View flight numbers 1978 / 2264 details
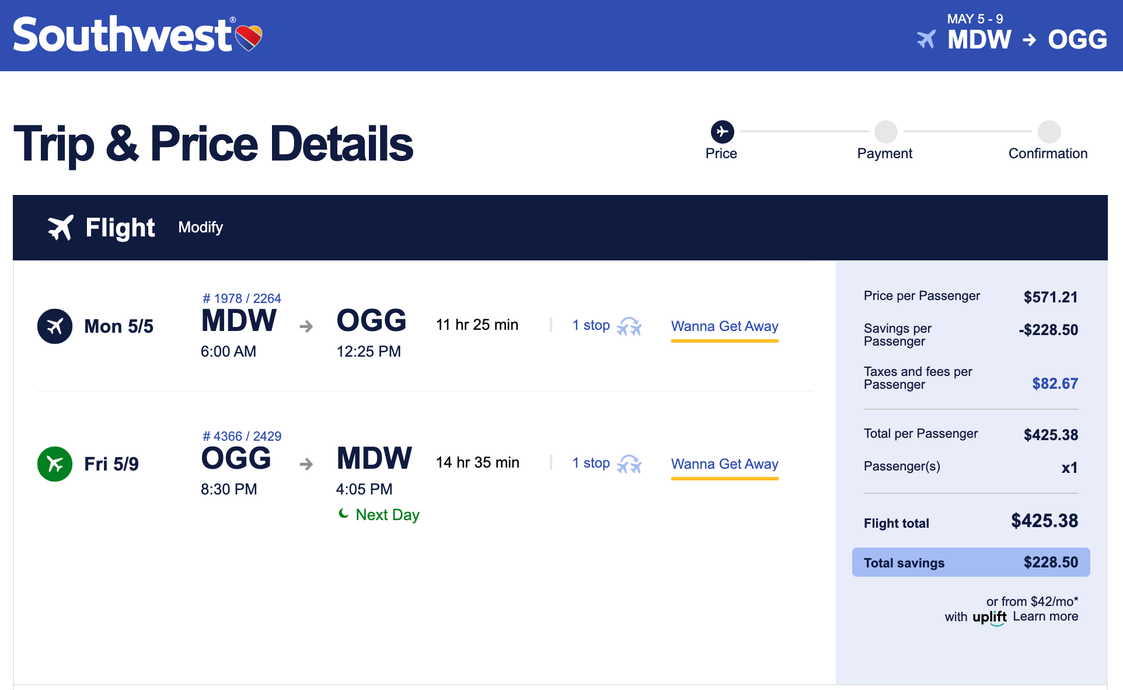This screenshot has height=690, width=1123. point(242,298)
